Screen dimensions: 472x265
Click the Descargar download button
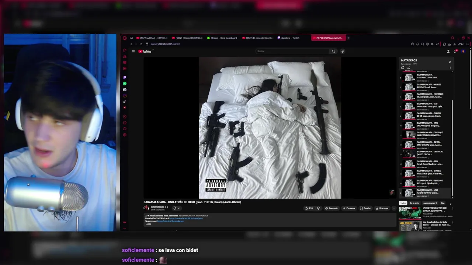[x=382, y=208]
